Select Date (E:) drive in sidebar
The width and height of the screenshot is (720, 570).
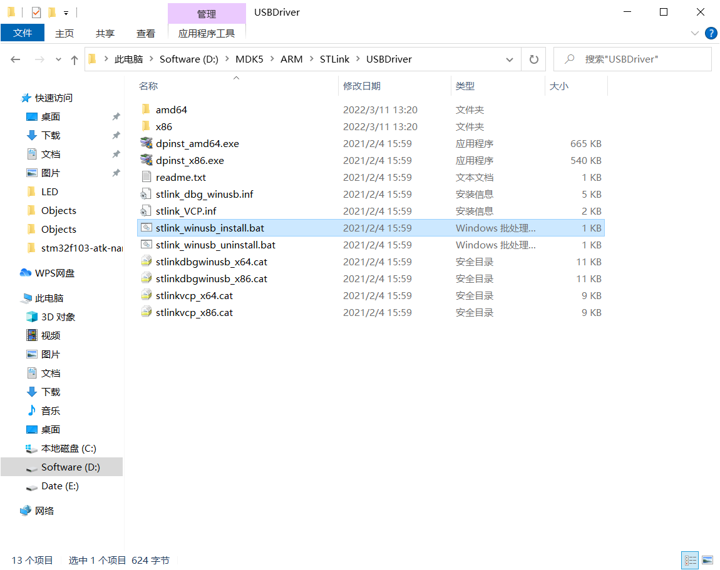point(52,486)
